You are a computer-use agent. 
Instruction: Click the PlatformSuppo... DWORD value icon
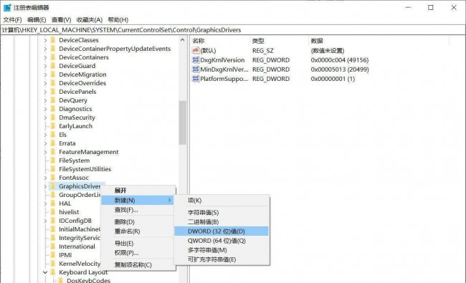pyautogui.click(x=196, y=79)
